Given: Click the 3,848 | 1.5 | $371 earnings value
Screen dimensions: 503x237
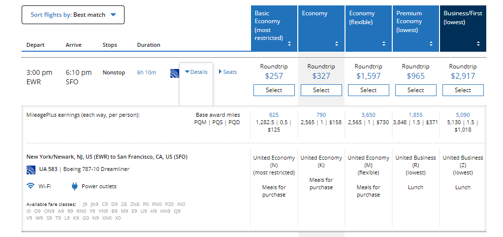Looking at the screenshot, I should [416, 122].
